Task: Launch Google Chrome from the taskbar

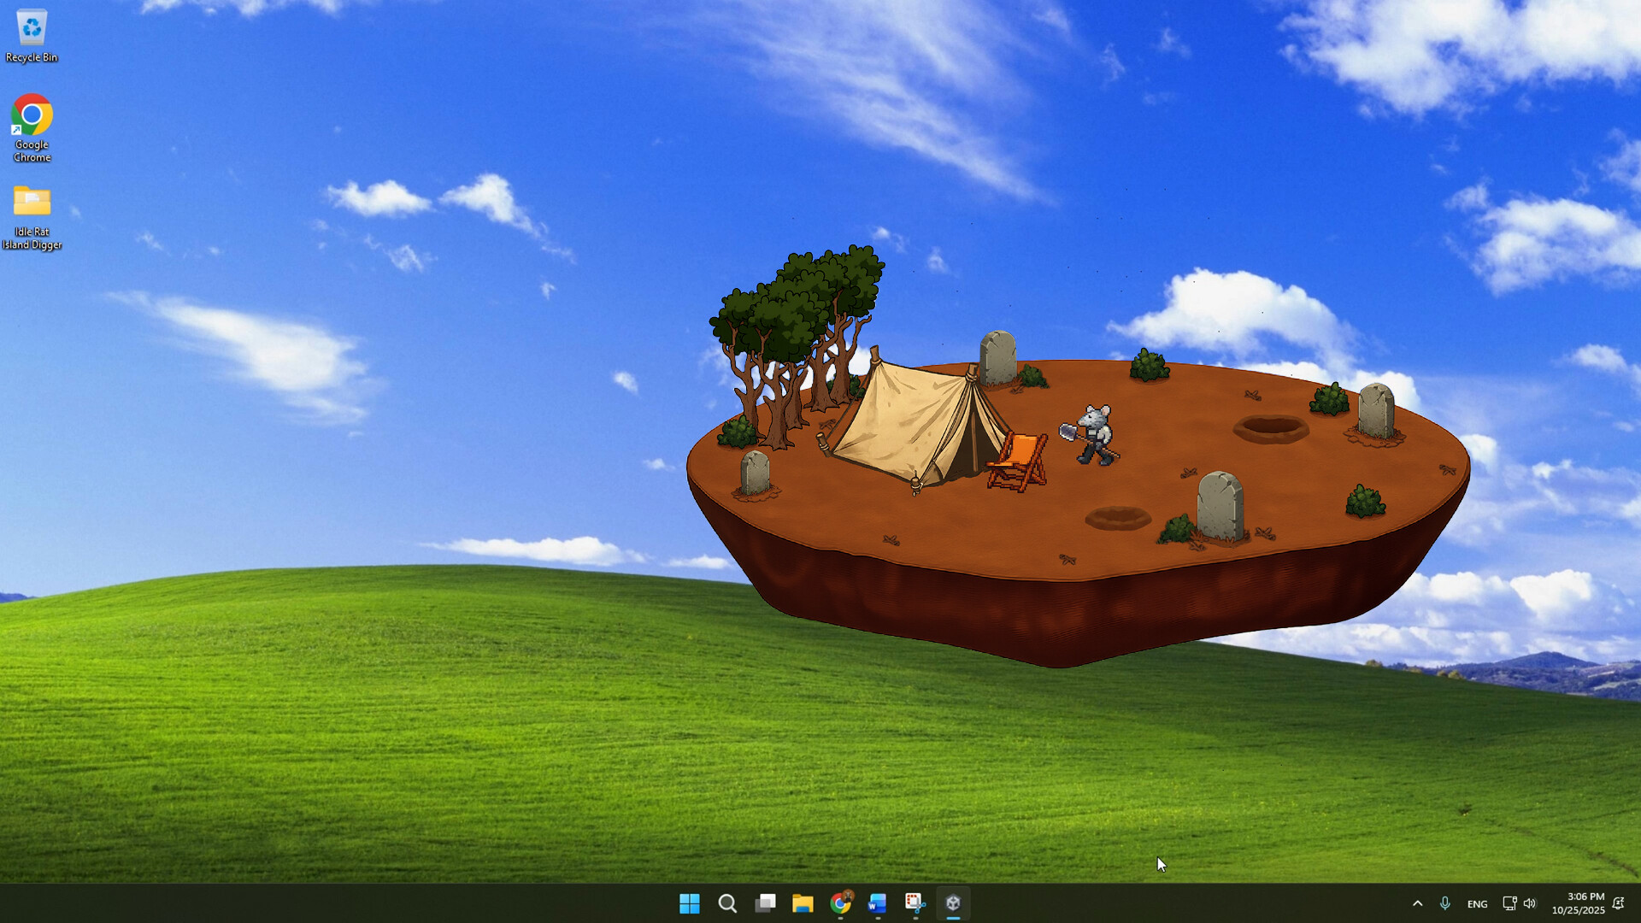Action: (x=841, y=903)
